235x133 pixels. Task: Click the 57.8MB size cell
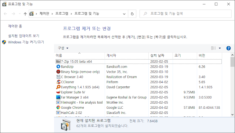(x=189, y=108)
